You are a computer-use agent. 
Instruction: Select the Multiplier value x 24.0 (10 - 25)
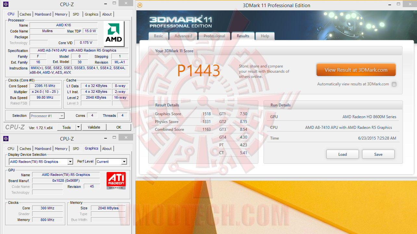(x=45, y=92)
